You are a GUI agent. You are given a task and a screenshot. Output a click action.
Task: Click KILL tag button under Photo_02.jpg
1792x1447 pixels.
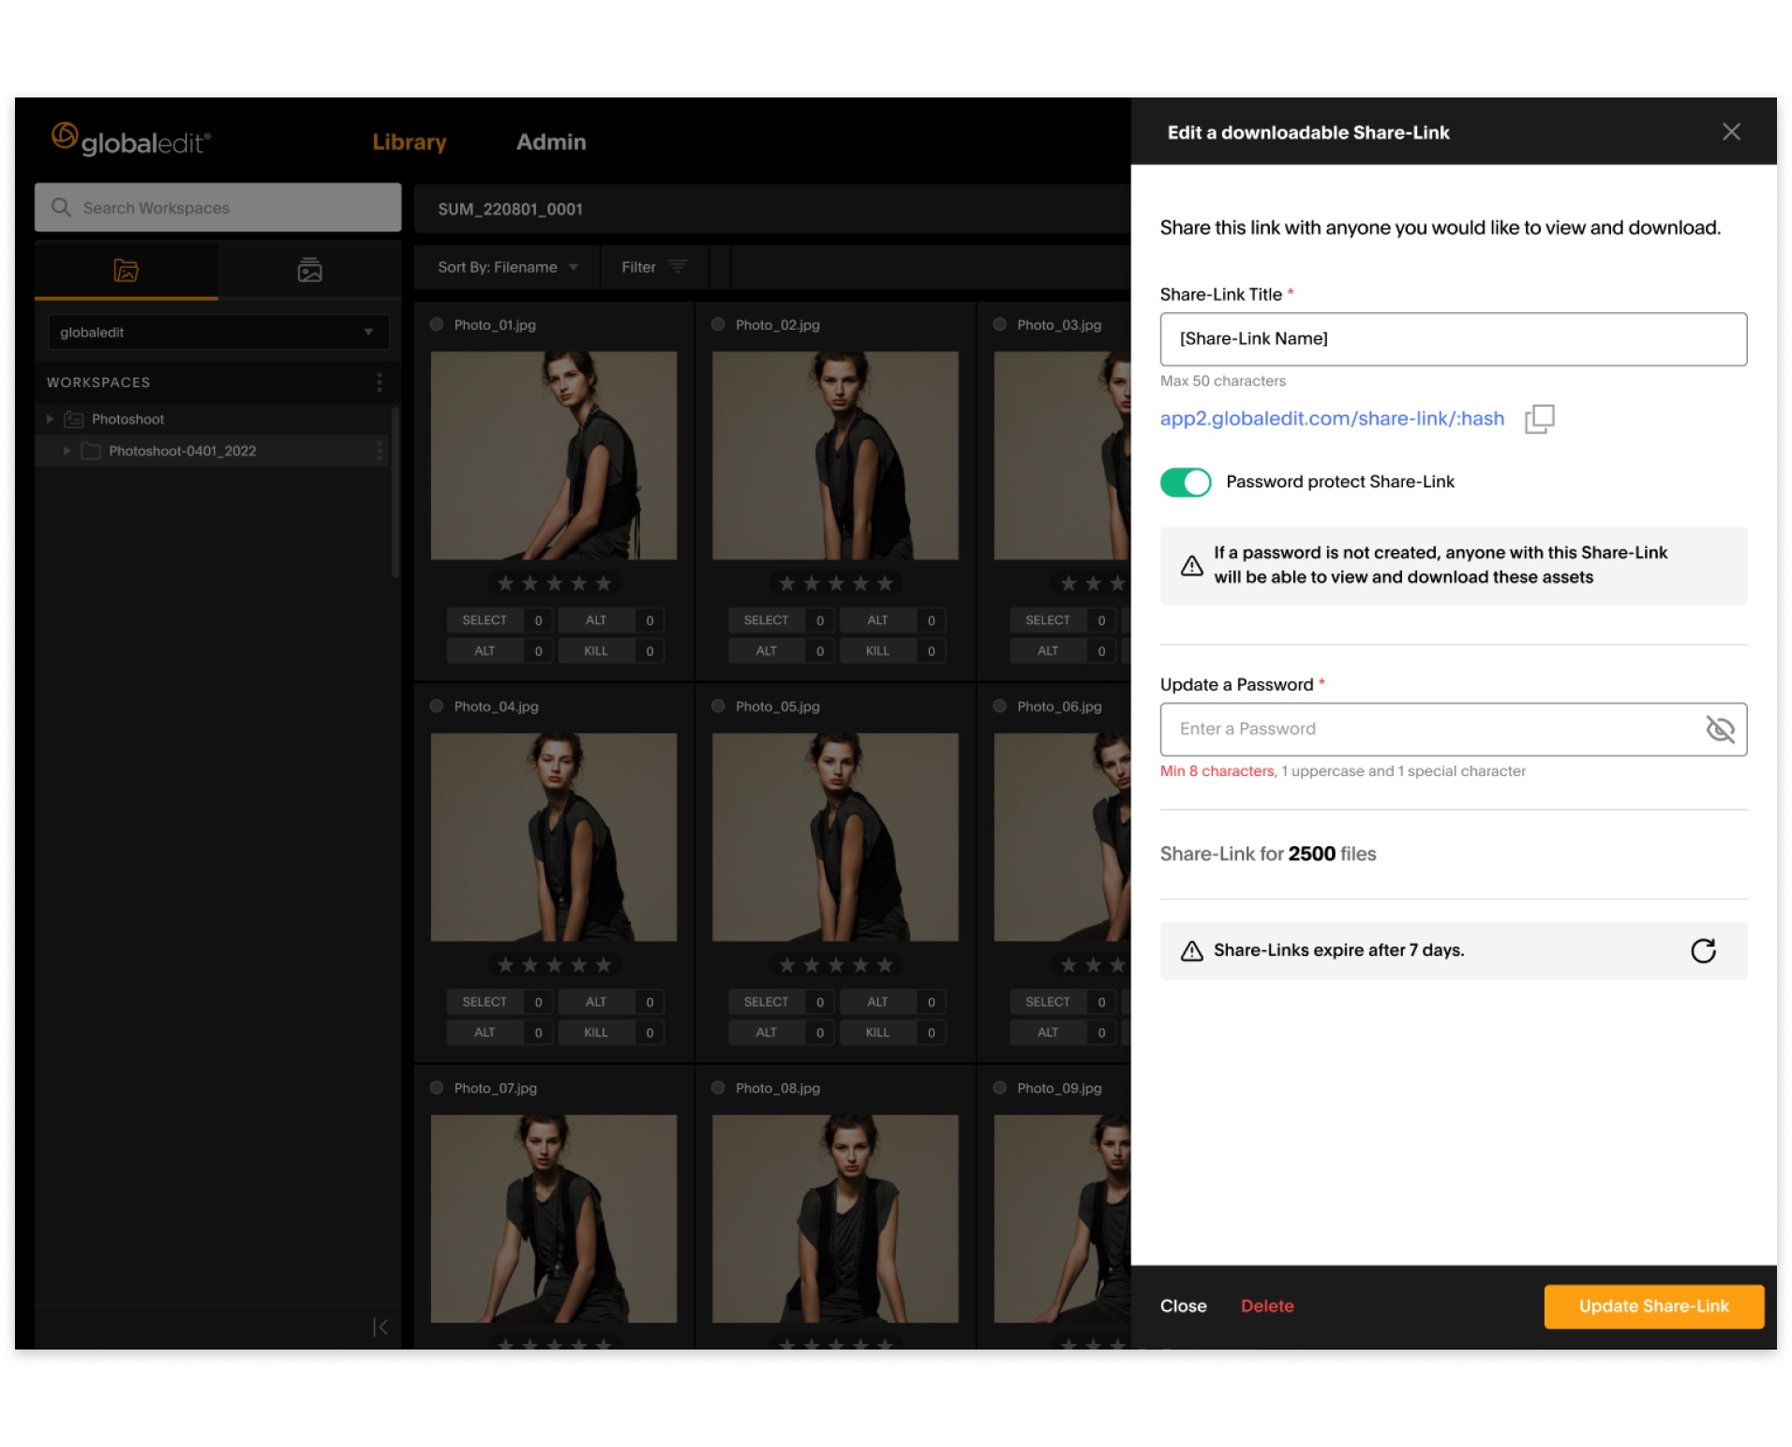(x=877, y=650)
